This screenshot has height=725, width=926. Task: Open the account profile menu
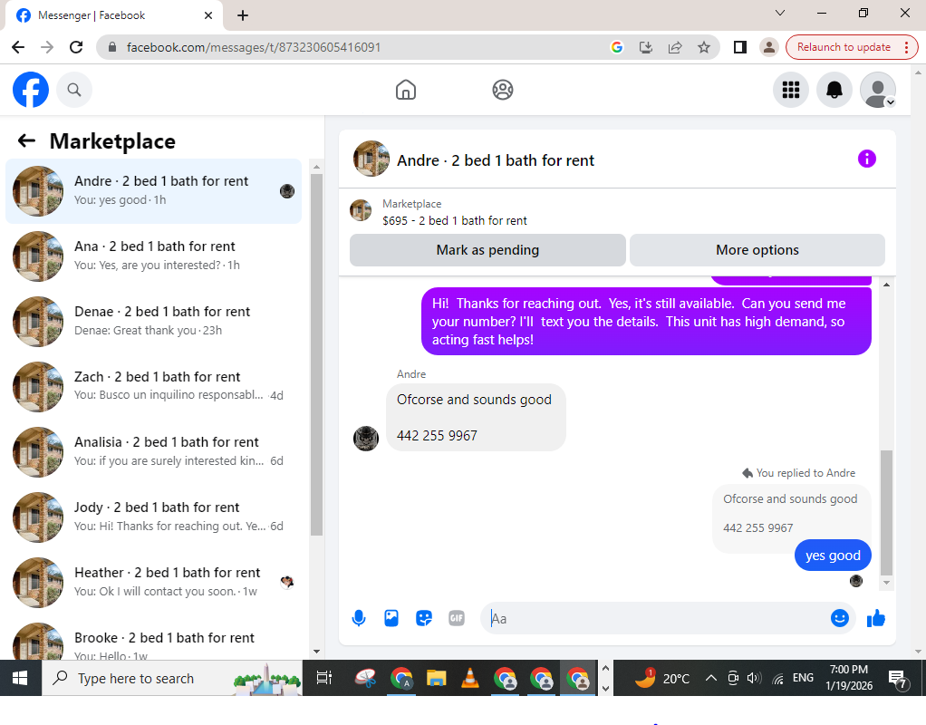tap(878, 90)
